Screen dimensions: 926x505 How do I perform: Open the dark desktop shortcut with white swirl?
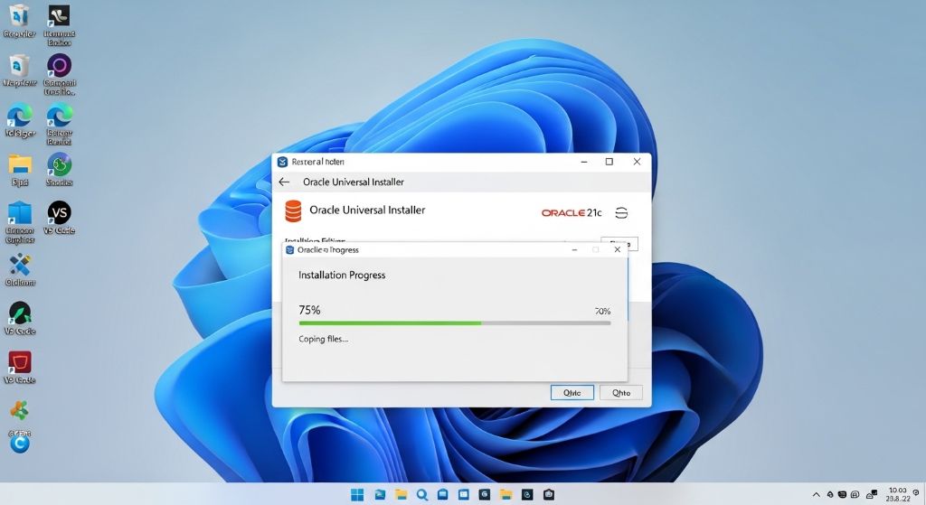point(59,16)
